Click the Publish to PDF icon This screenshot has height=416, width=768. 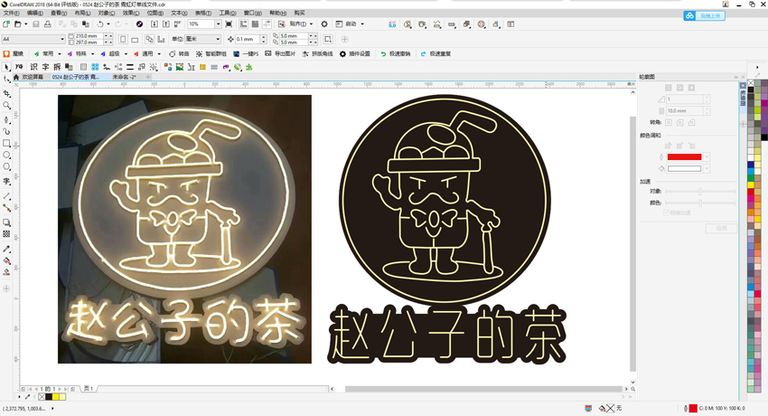(177, 24)
